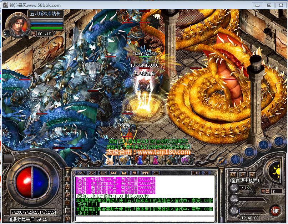Click the mountain-peak chat toolbar button

[81, 173]
